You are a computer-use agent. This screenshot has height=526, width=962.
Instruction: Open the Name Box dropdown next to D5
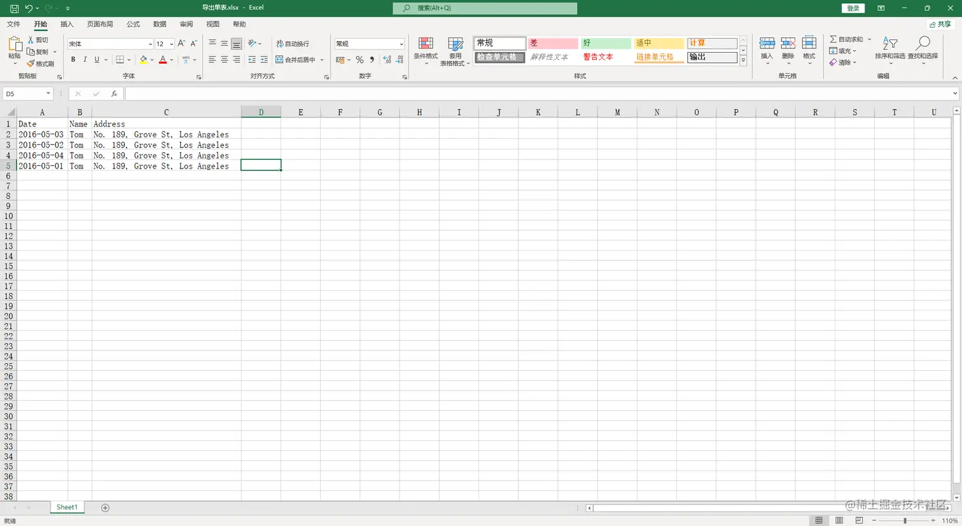pos(48,93)
